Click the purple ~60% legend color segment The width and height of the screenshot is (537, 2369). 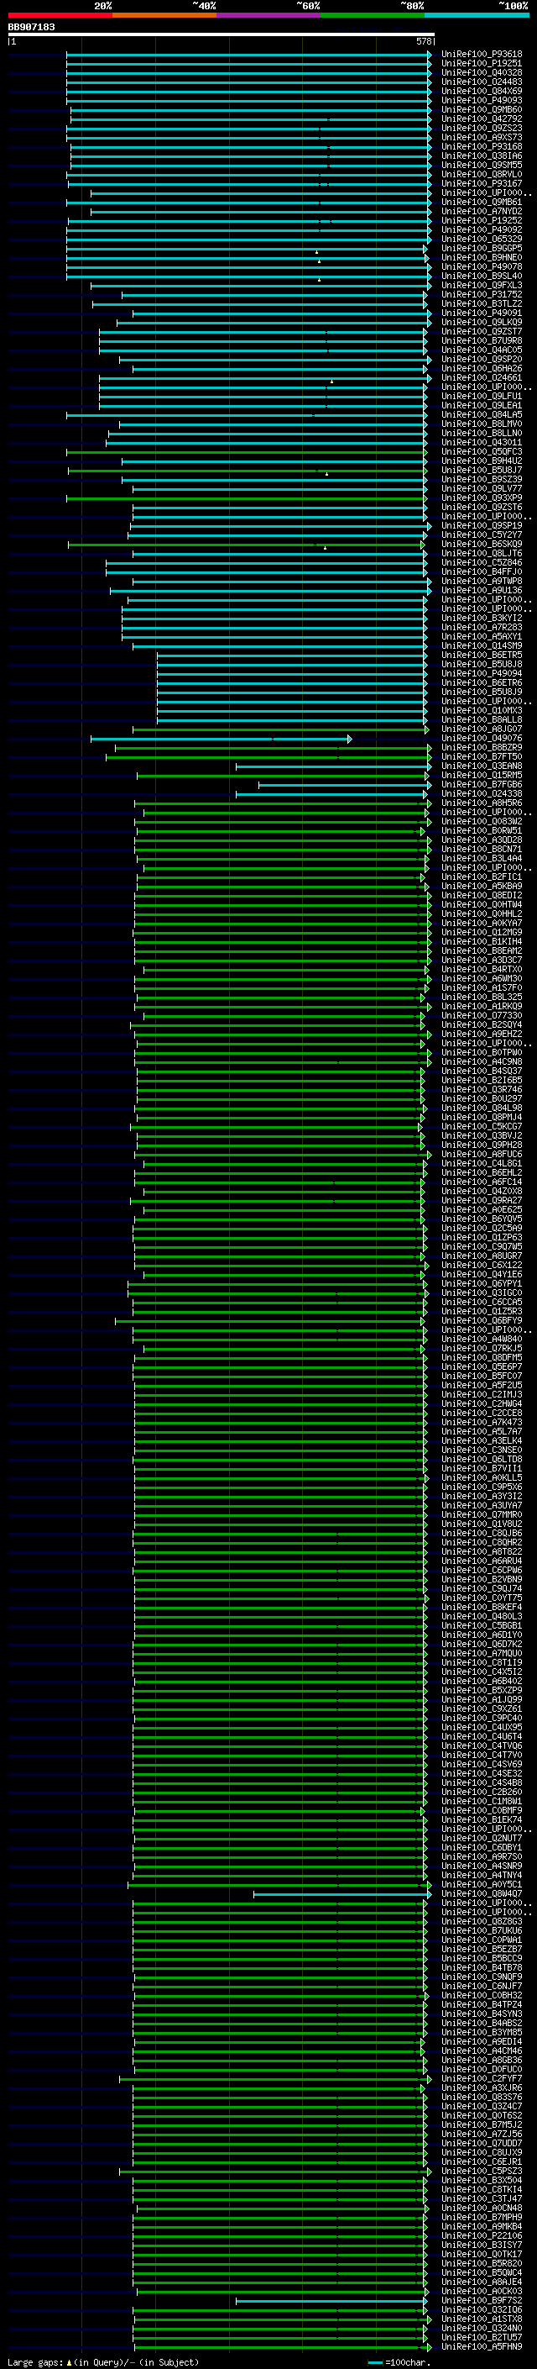(x=268, y=15)
